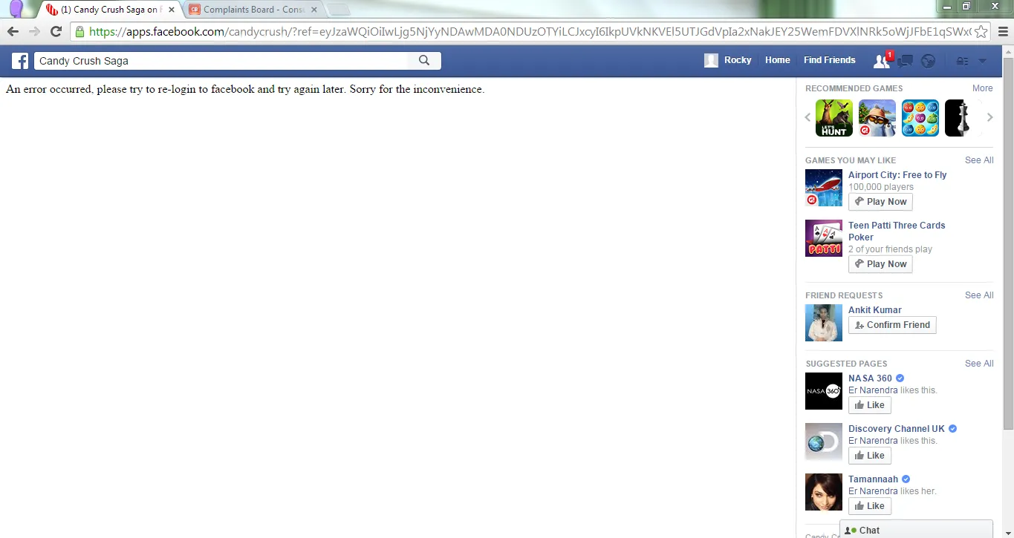This screenshot has height=538, width=1014.
Task: Open Ankit Kumar profile link
Action: pos(875,310)
